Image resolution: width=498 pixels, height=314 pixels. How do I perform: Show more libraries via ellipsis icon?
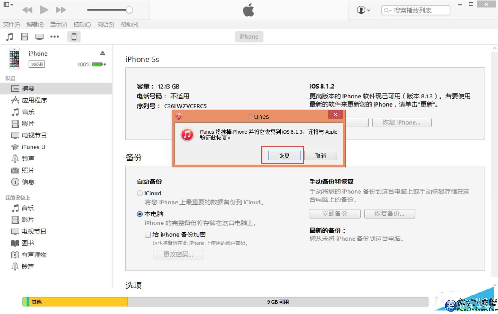pos(54,37)
